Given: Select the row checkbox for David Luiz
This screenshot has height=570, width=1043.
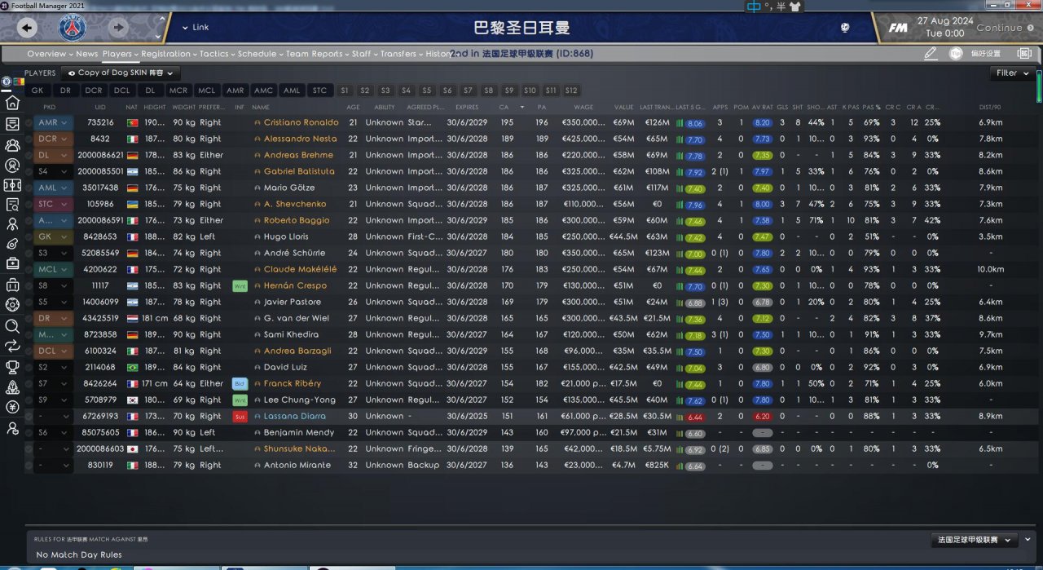Looking at the screenshot, I should click(29, 367).
